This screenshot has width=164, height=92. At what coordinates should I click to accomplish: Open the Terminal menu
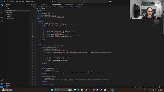point(28,2)
